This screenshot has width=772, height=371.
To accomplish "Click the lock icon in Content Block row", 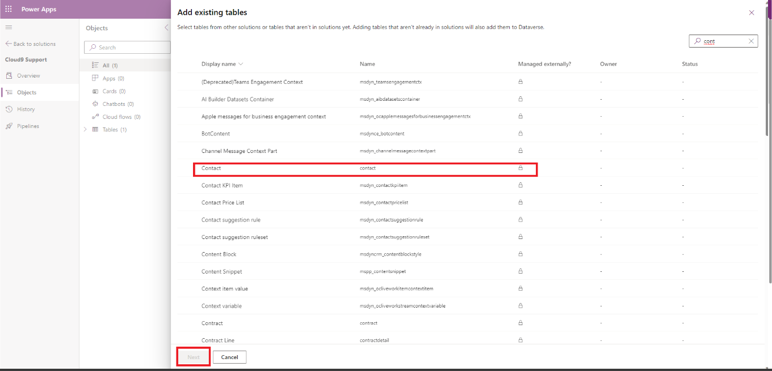I will (521, 254).
